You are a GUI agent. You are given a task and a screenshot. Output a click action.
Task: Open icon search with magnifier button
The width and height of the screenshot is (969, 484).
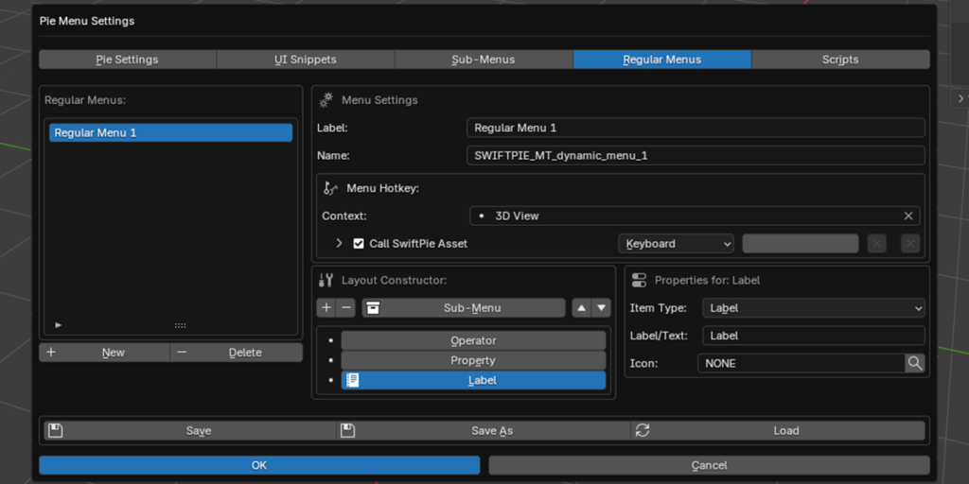pyautogui.click(x=915, y=363)
